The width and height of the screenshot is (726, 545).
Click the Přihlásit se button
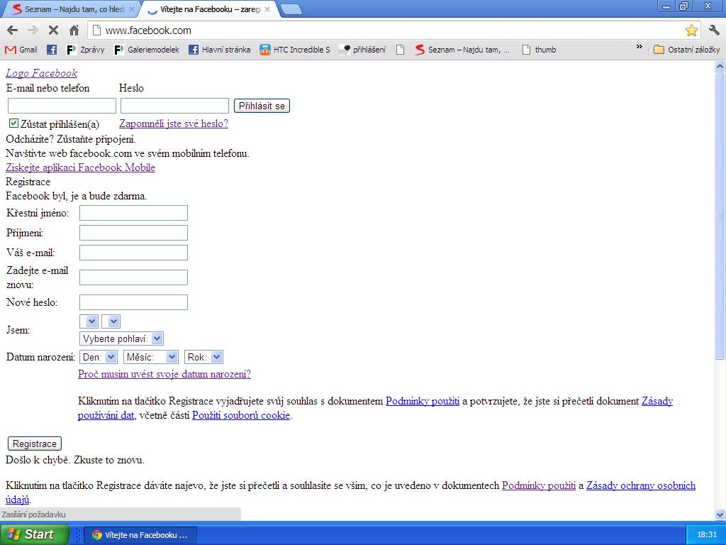point(262,106)
